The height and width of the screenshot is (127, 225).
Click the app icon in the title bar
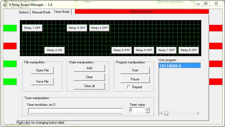click(5, 4)
